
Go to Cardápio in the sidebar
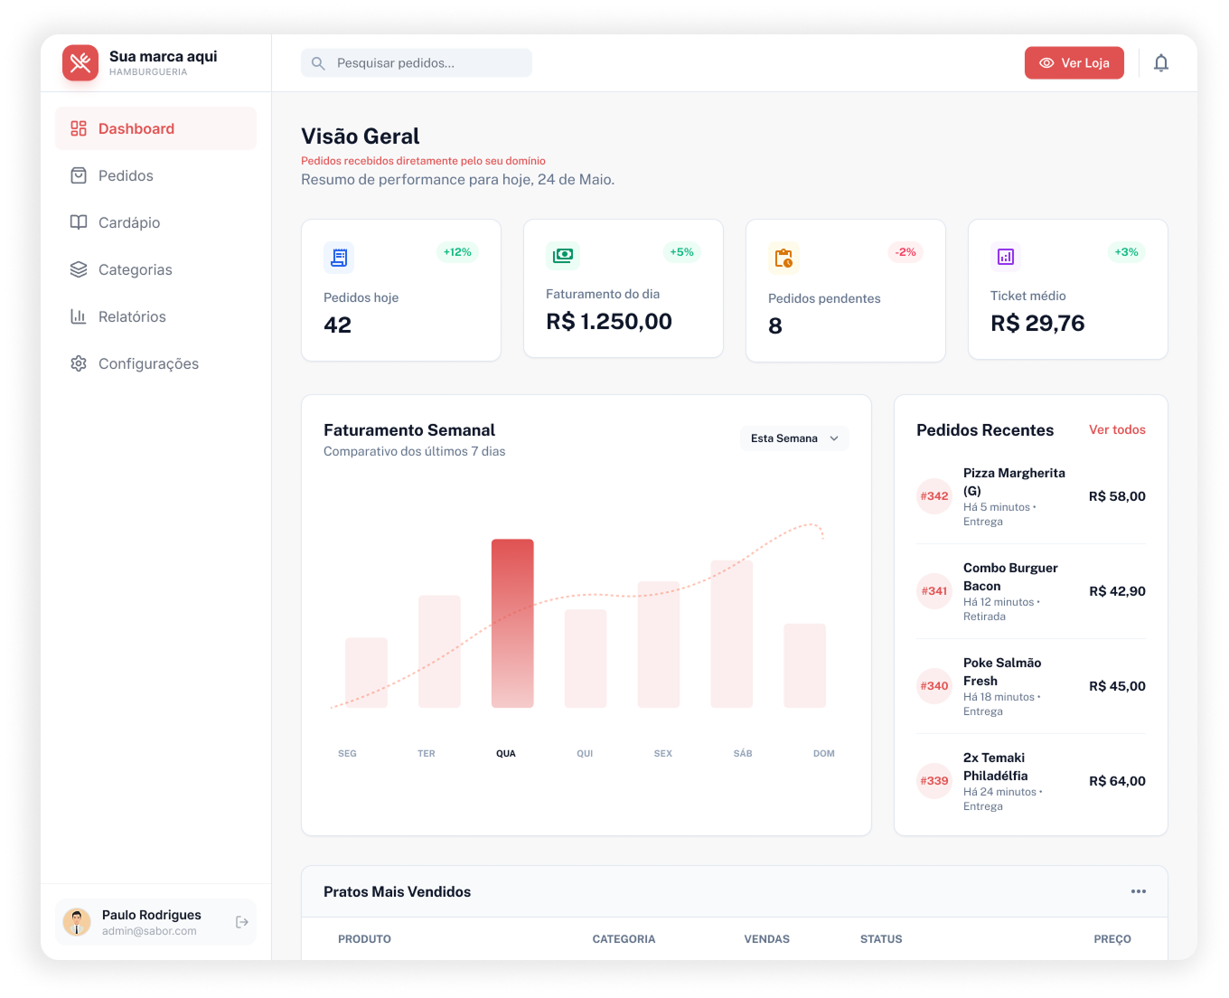point(129,222)
